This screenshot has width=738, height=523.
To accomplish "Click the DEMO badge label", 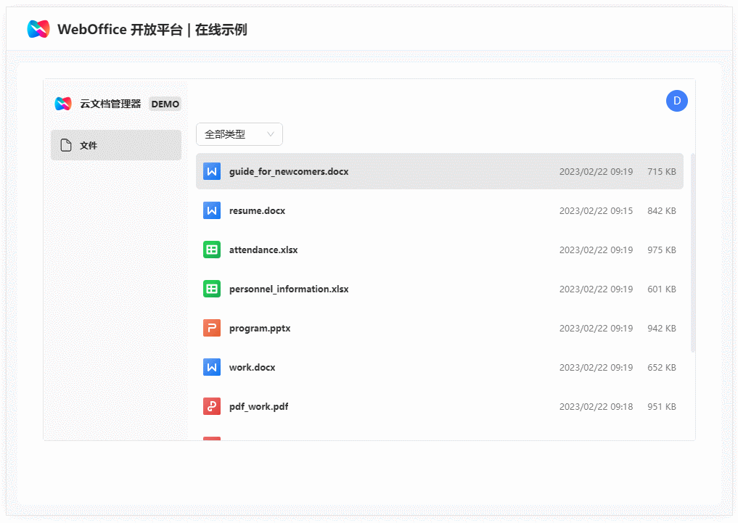I will tap(165, 104).
